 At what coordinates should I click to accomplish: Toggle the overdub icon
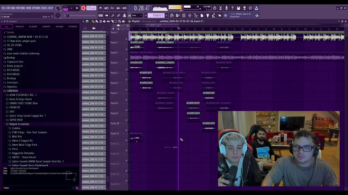coord(119,8)
